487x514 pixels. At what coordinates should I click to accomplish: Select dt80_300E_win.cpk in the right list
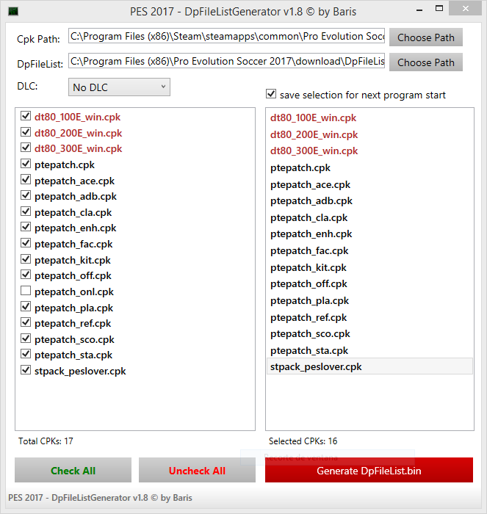click(x=369, y=151)
